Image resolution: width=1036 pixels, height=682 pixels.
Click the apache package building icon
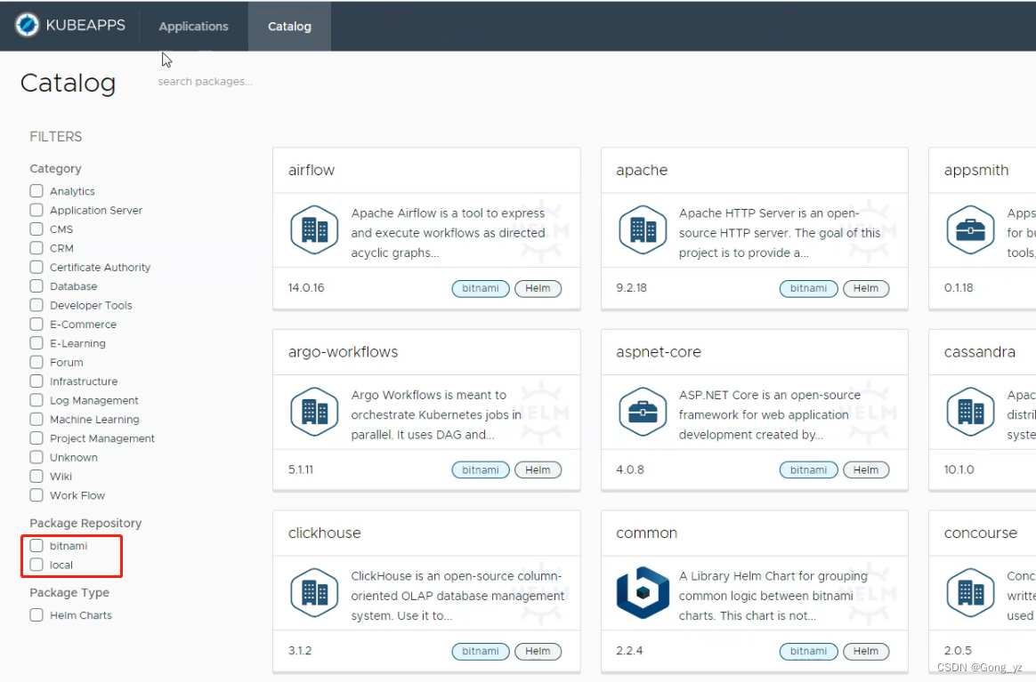click(643, 230)
